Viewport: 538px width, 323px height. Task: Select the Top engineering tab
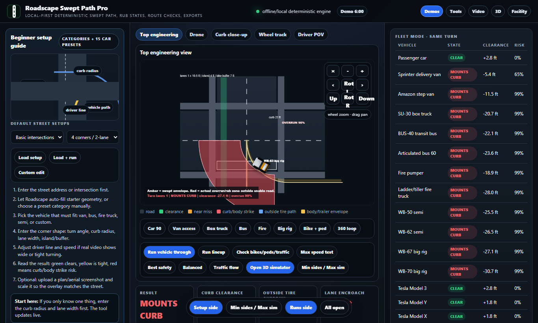(159, 35)
